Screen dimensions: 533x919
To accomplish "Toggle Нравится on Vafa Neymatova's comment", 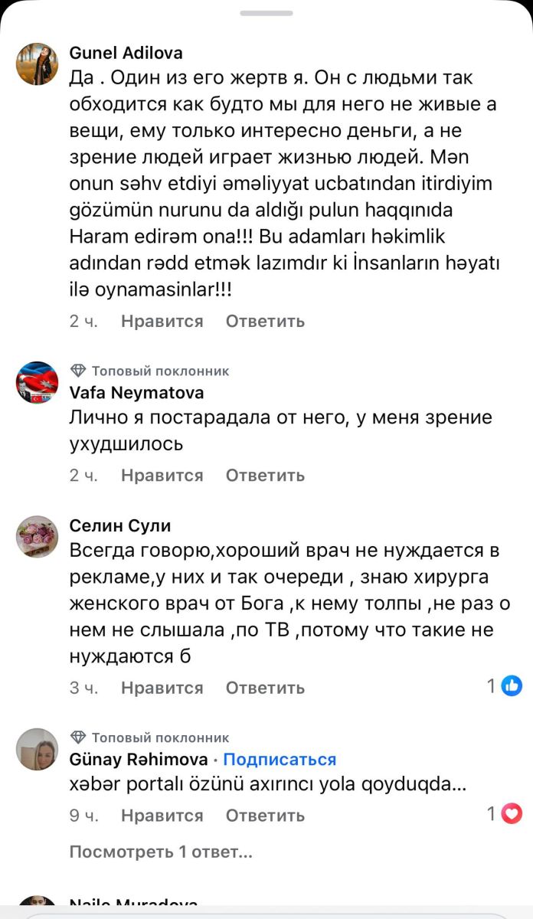I will click(x=162, y=475).
